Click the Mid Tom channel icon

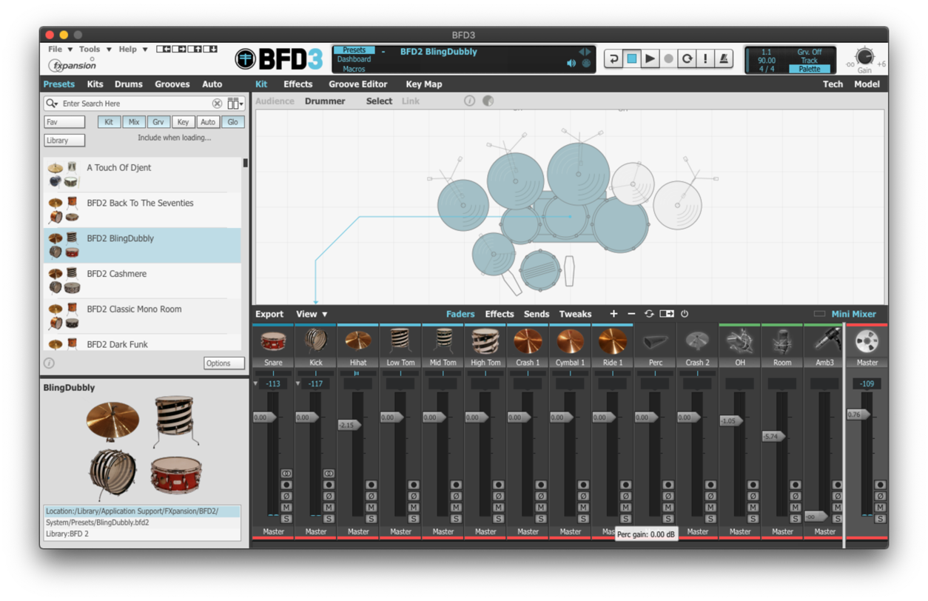coord(443,341)
